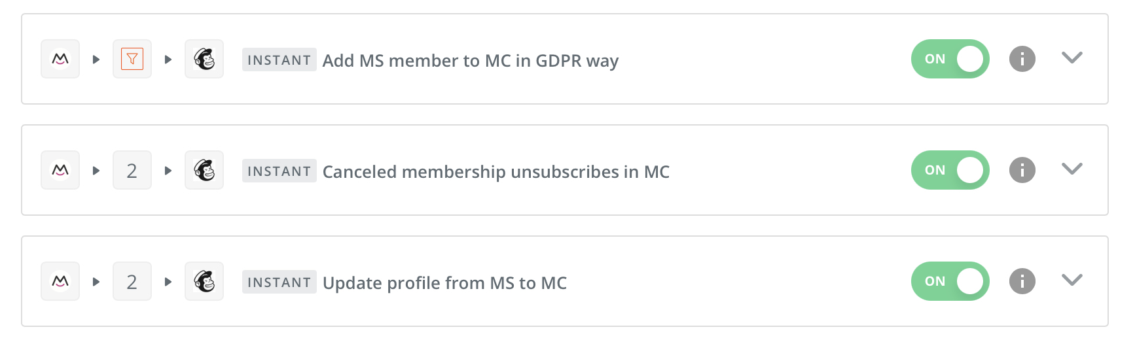Click Mailchimp icon in Update profile row
The width and height of the screenshot is (1135, 340).
(x=204, y=281)
